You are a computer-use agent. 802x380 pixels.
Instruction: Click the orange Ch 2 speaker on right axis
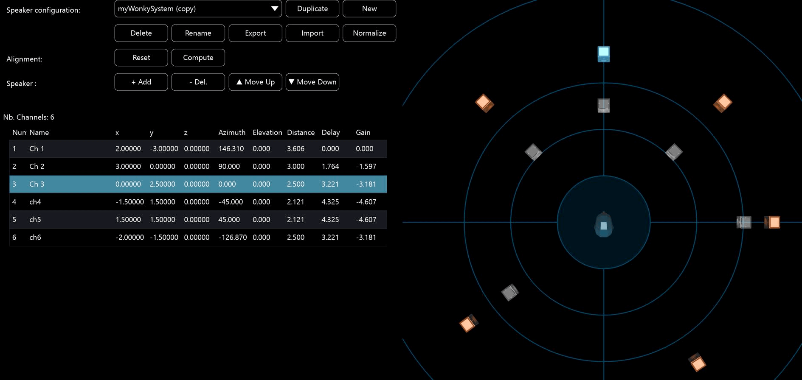(x=773, y=222)
